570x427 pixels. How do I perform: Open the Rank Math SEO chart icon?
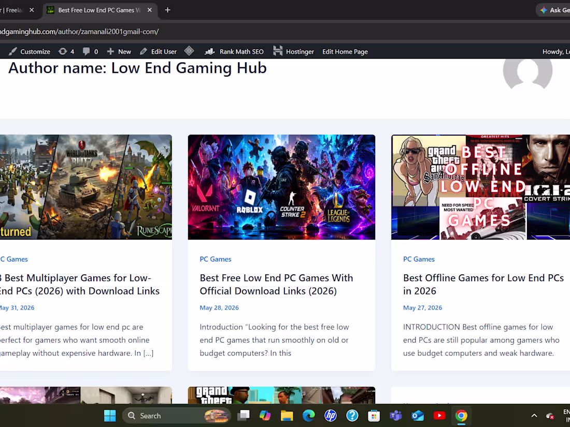(210, 52)
